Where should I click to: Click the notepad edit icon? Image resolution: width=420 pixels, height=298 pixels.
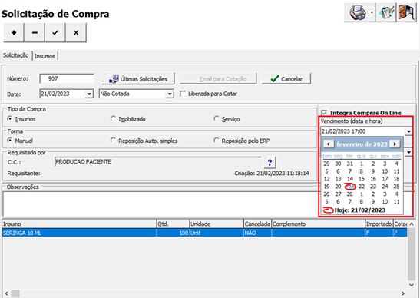coord(385,12)
